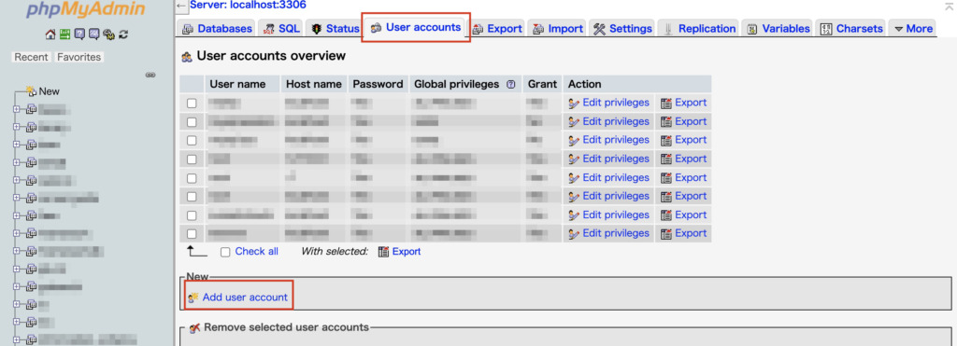
Task: Click Edit privileges in the first user row
Action: pos(616,103)
